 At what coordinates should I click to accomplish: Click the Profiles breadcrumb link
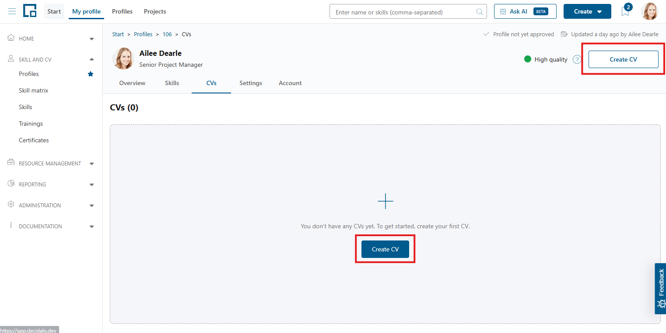(x=143, y=34)
